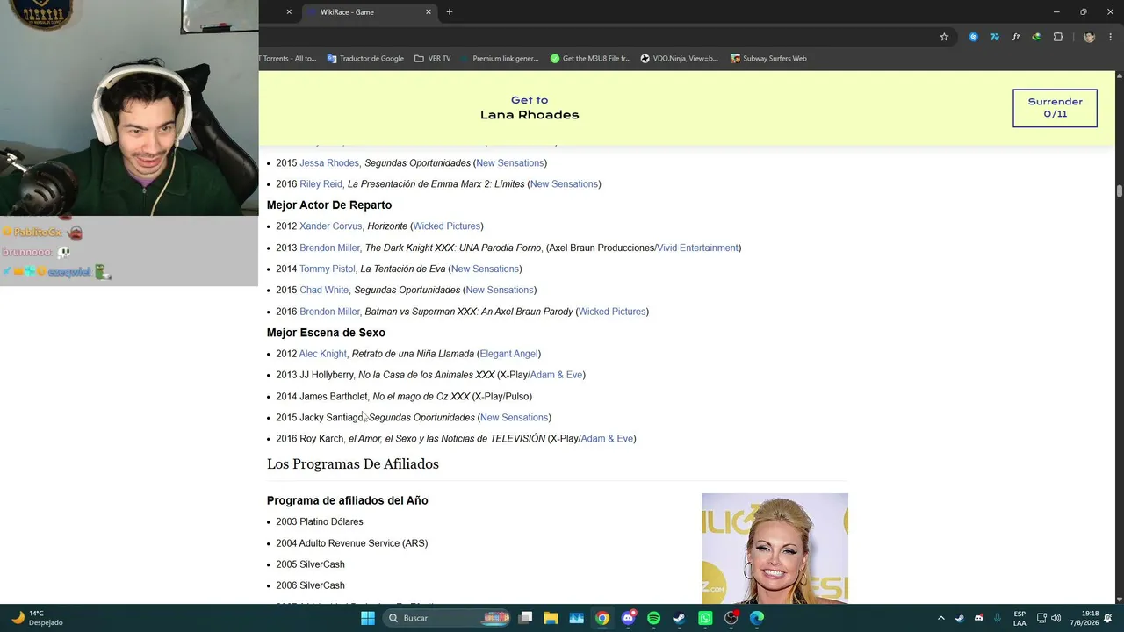Follow the Vivid Entertainment link
The height and width of the screenshot is (632, 1124).
pos(697,248)
